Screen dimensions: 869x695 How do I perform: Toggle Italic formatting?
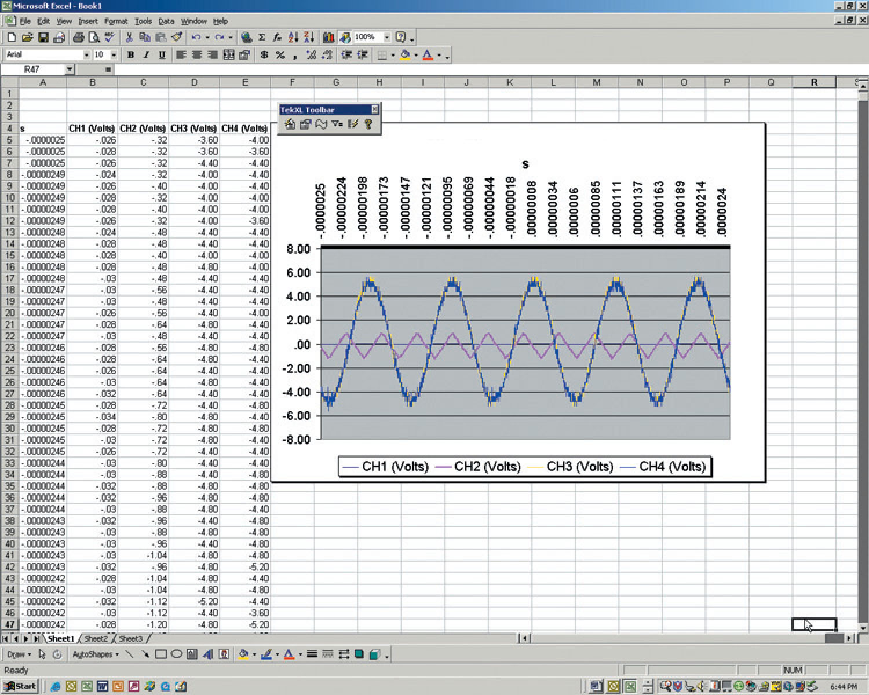point(146,55)
